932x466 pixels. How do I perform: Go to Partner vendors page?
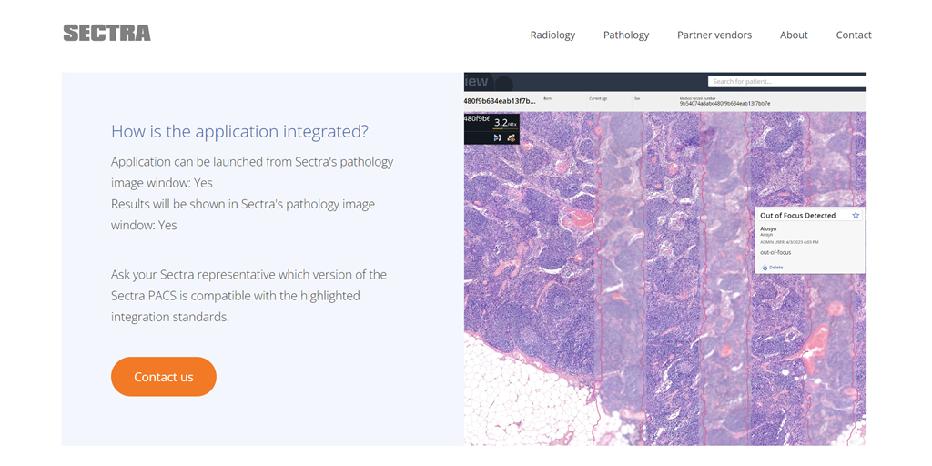point(714,35)
